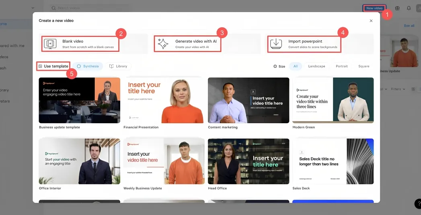Click the Blank video monitor icon
Screen dimensions: 421x215
click(x=50, y=44)
